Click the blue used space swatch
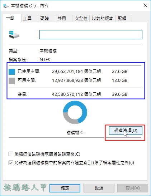The height and width of the screenshot is (196, 151). pos(12,72)
